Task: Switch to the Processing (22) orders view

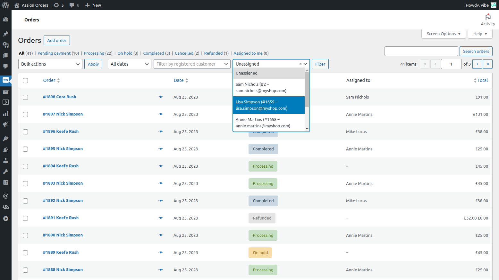Action: pyautogui.click(x=95, y=53)
